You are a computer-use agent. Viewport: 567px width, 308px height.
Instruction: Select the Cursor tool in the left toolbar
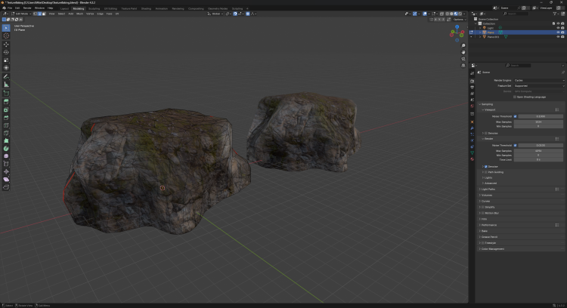click(6, 35)
